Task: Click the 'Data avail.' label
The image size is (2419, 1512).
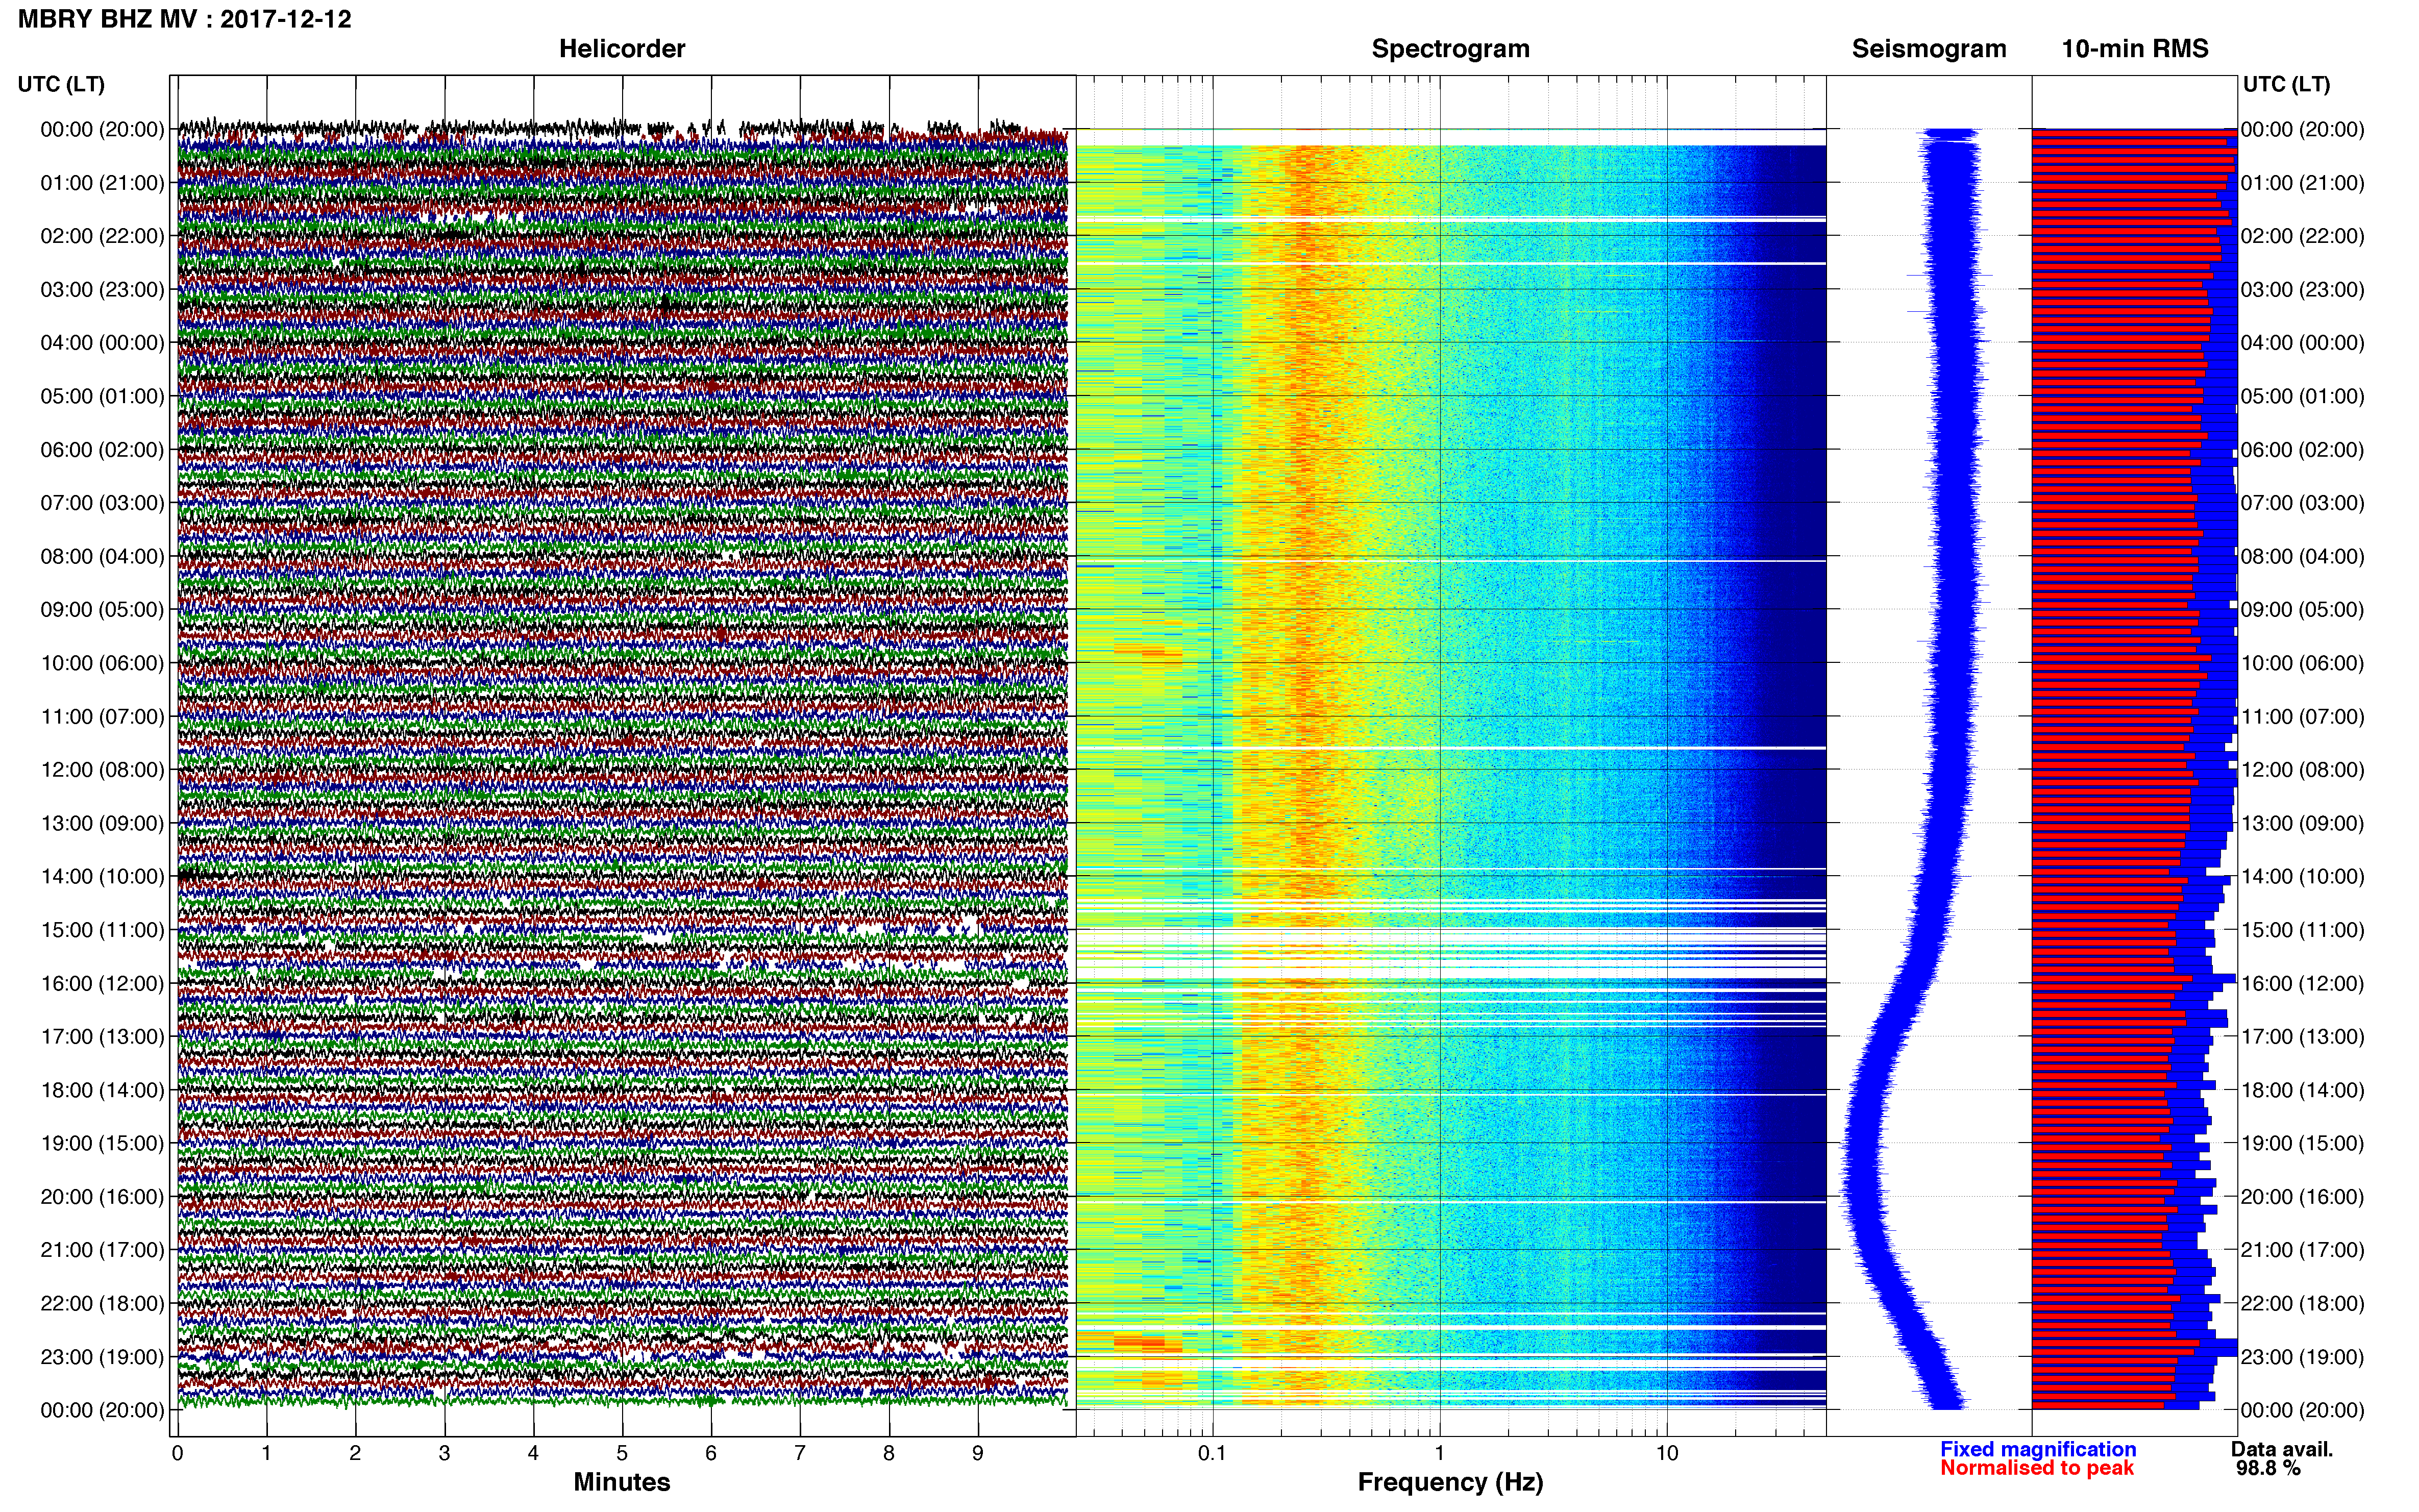Action: [2281, 1449]
